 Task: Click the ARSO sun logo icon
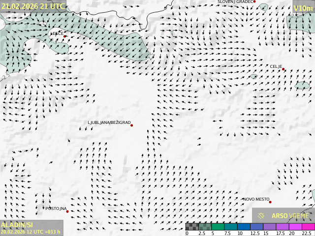pos(261,216)
